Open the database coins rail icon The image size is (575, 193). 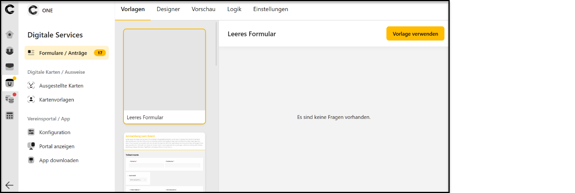coord(10,99)
